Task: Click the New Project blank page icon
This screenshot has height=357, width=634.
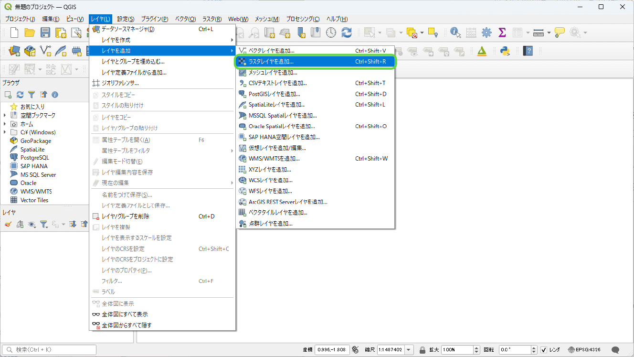Action: 14,32
